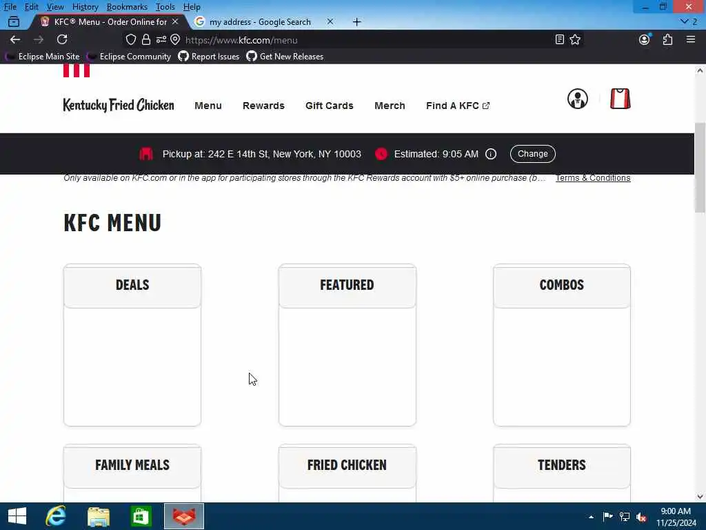Open Eclipse Community bookmark
706x530 pixels.
point(129,57)
